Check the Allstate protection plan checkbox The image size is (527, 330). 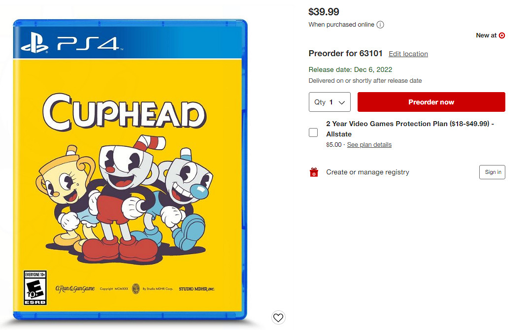tap(313, 132)
